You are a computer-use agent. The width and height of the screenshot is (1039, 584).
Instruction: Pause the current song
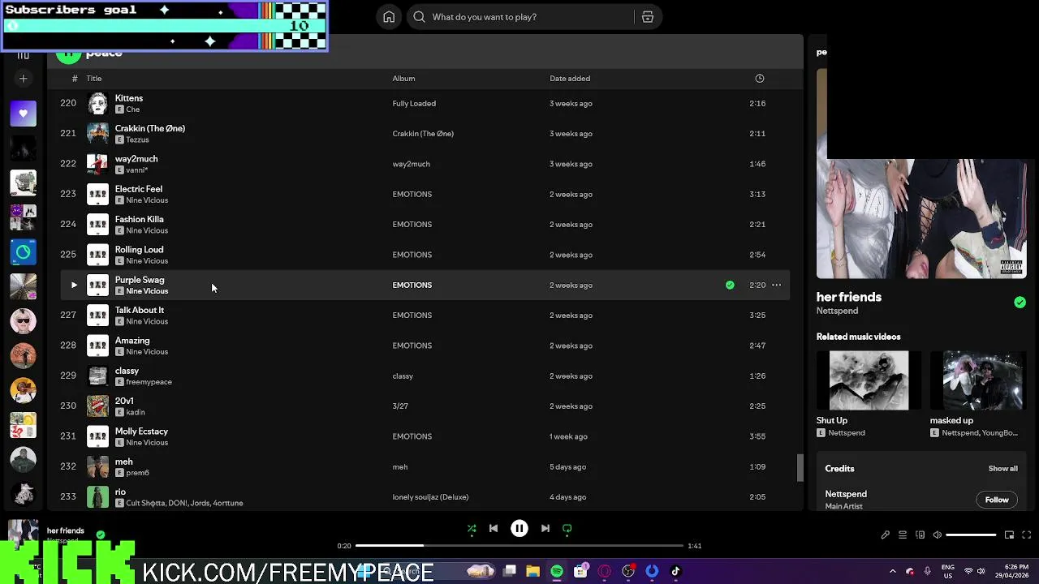(519, 529)
